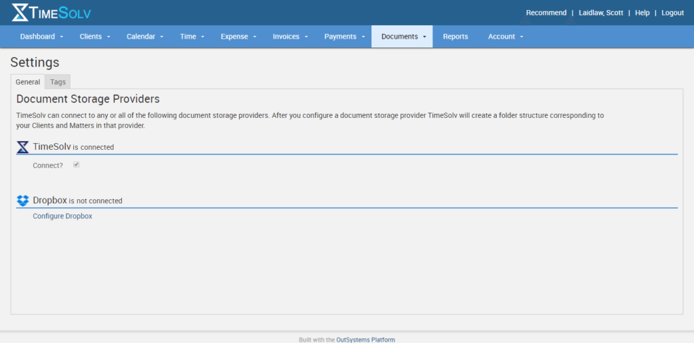Click the Settings page title
This screenshot has width=694, height=343.
35,62
